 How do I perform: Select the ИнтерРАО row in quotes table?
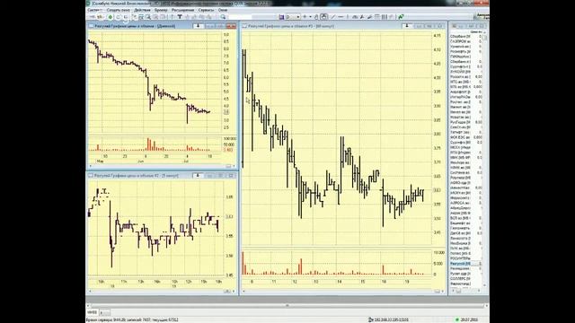[x=465, y=97]
